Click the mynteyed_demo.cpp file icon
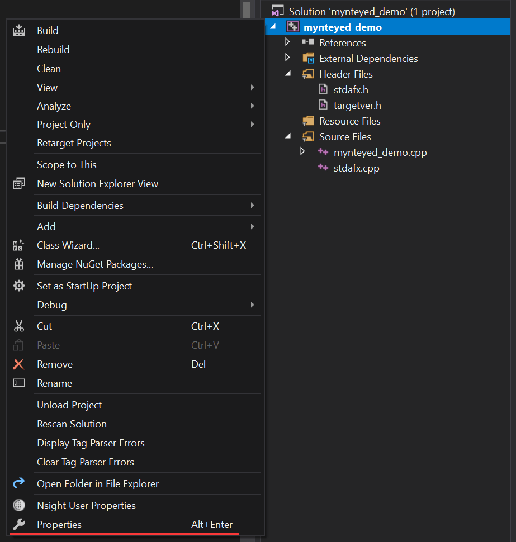This screenshot has height=542, width=516. pyautogui.click(x=323, y=151)
